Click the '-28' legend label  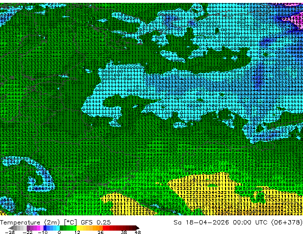(x=10, y=232)
